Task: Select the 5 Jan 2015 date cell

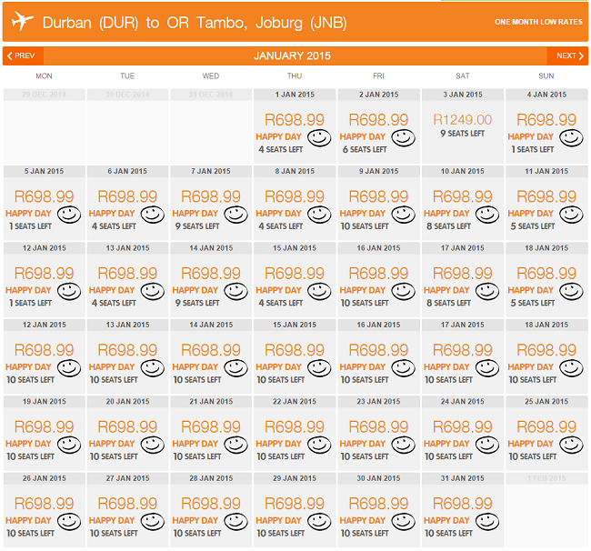Action: [45, 203]
